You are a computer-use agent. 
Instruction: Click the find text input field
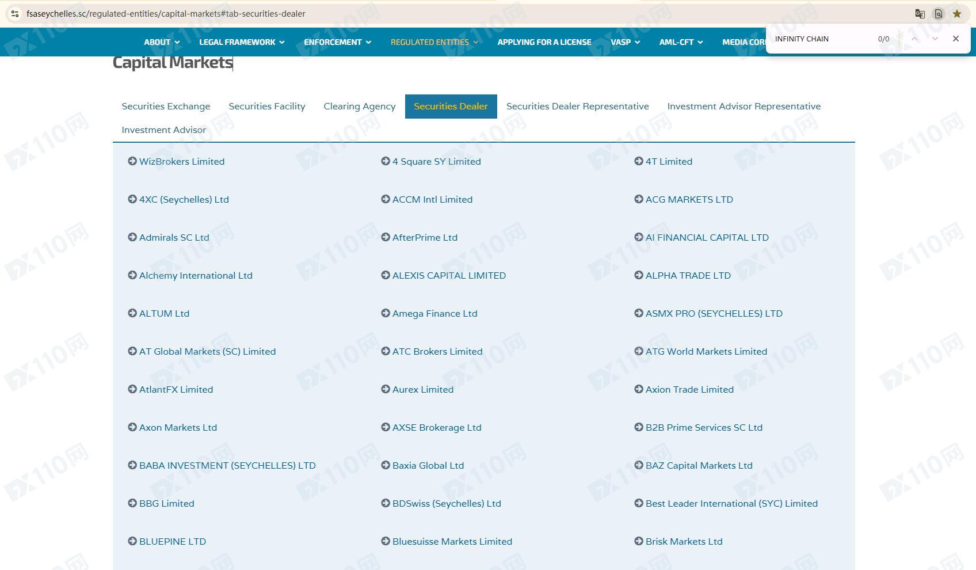pos(822,39)
